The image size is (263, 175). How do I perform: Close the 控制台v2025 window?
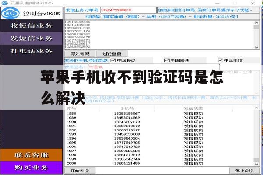coord(253,3)
